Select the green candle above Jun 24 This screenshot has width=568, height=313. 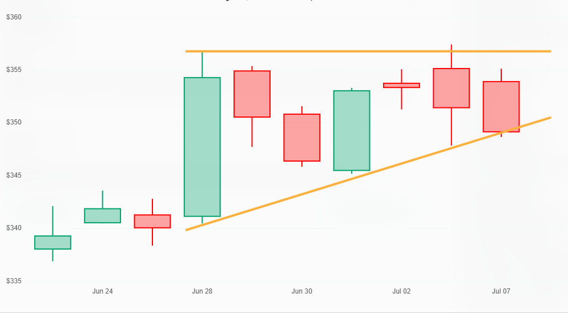[x=103, y=215]
